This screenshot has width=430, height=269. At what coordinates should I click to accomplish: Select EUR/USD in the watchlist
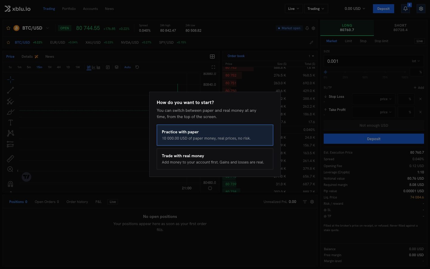click(58, 42)
